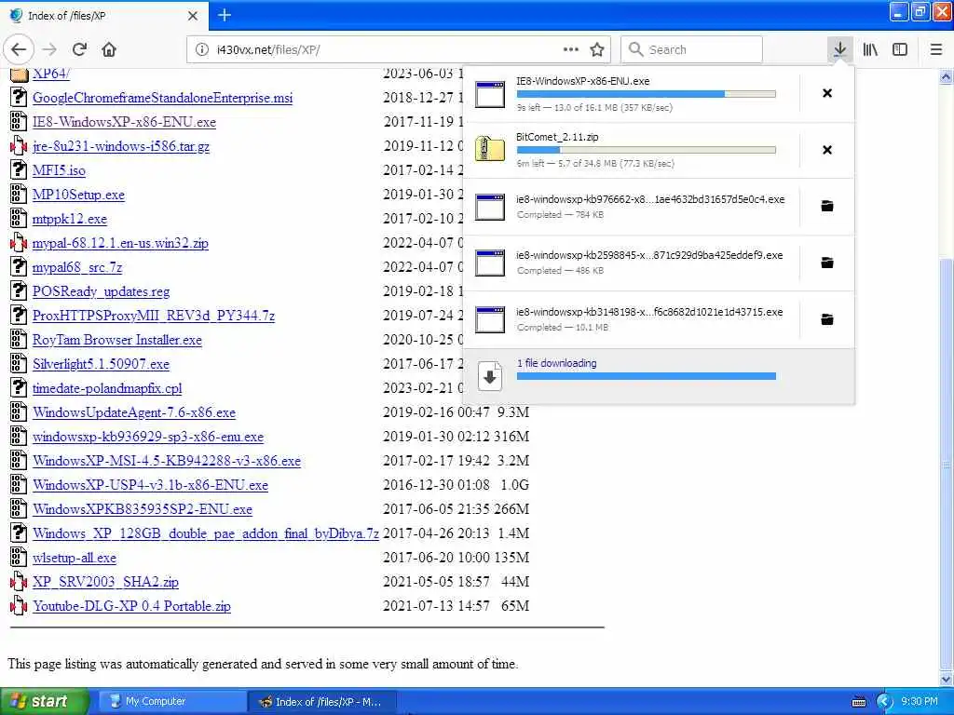
Task: Click the overall file downloading progress bar
Action: [x=647, y=376]
